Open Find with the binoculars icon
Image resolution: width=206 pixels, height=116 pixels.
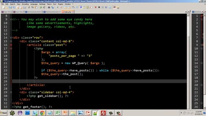(x=49, y=7)
